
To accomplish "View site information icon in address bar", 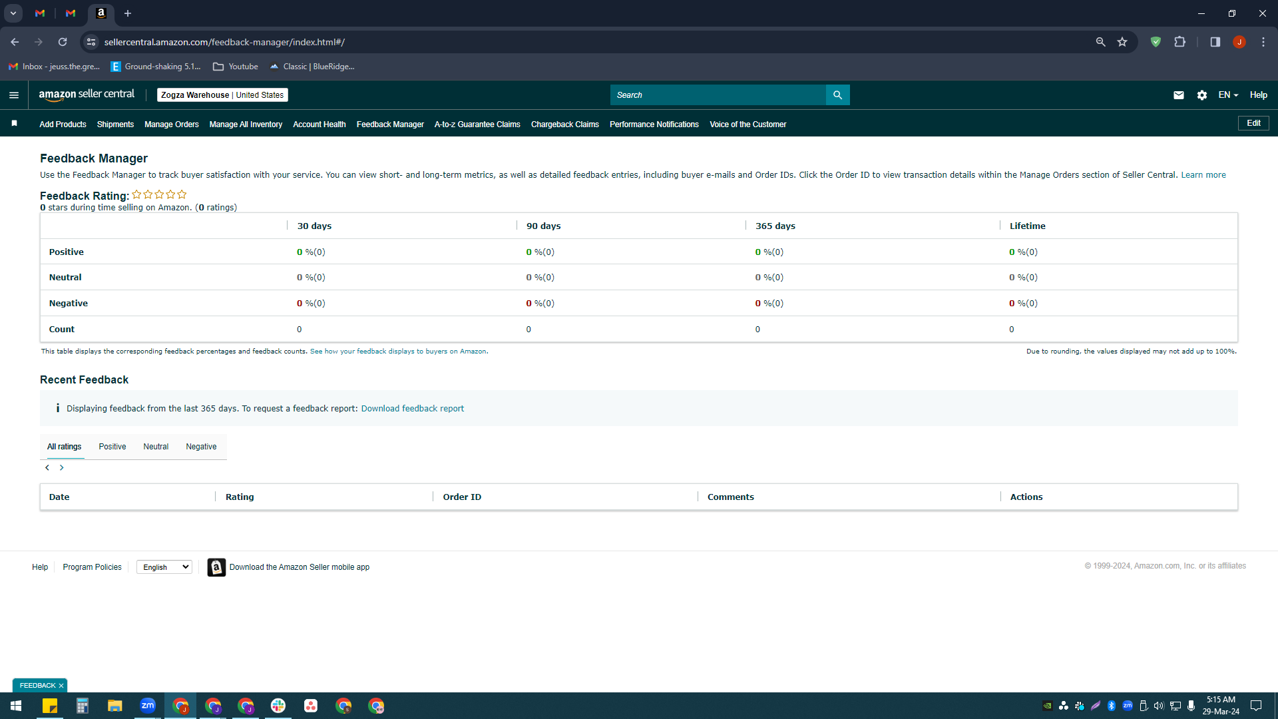I will (x=91, y=42).
